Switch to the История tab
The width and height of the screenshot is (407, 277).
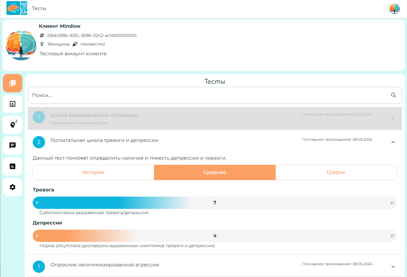[93, 172]
